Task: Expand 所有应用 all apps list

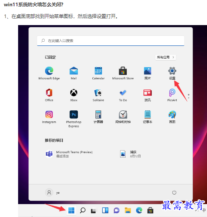Action: click(x=166, y=57)
